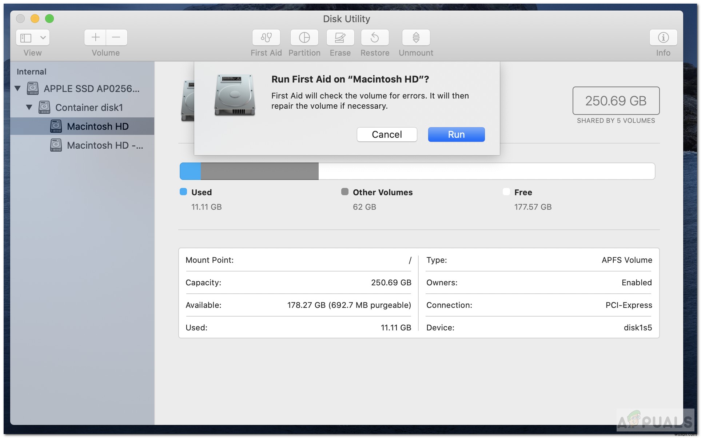
Task: Toggle the Used legend indicator
Action: pos(183,192)
